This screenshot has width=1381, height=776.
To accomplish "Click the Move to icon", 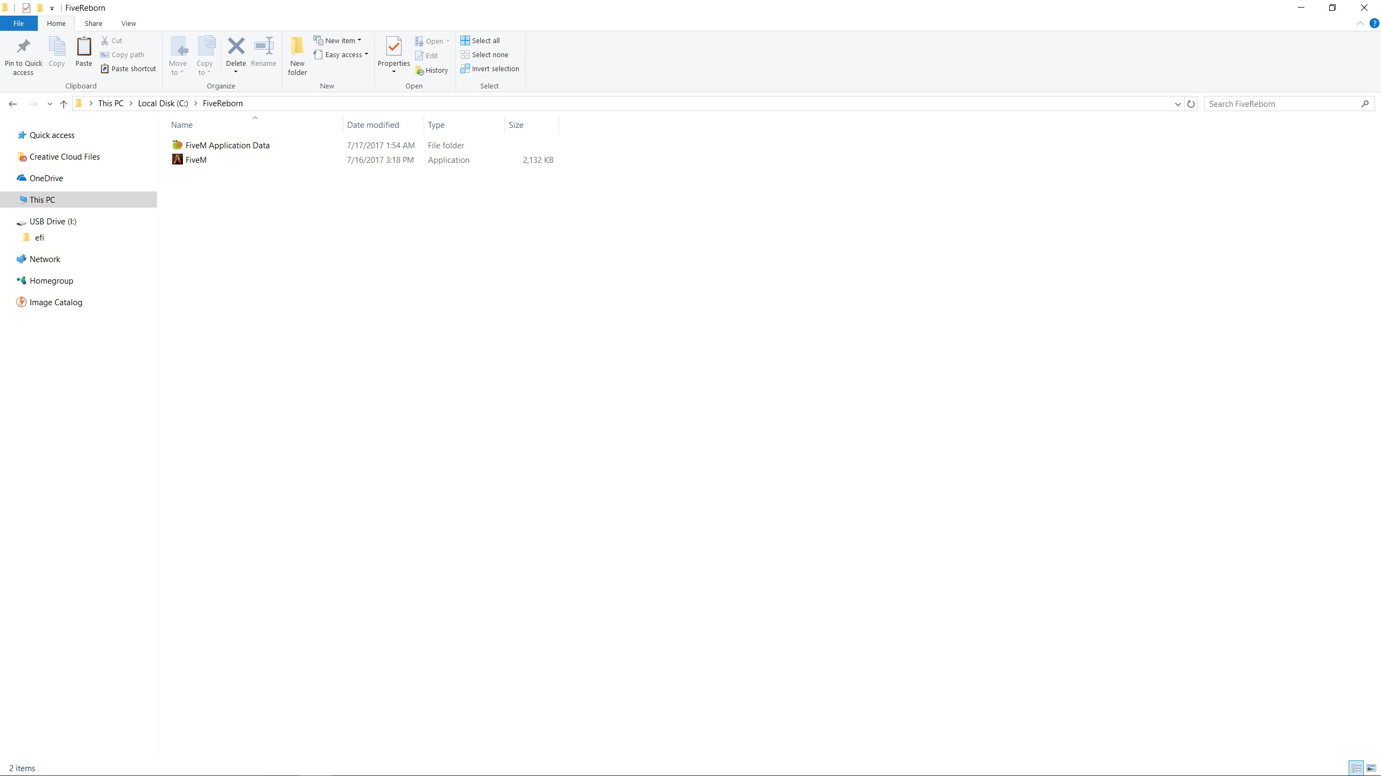I will [x=178, y=47].
